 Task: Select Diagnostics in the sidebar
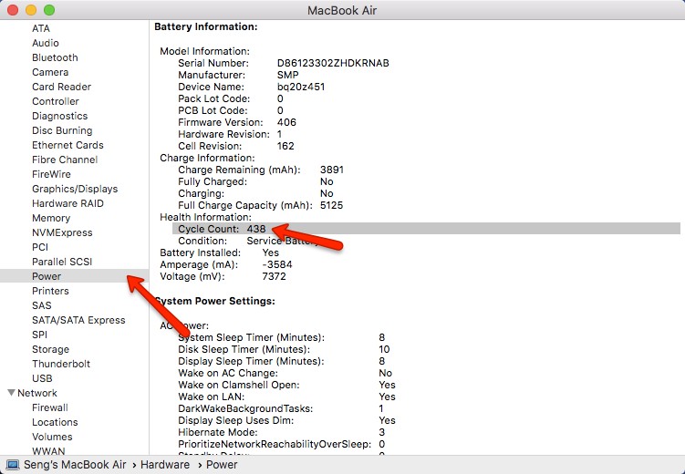(60, 116)
